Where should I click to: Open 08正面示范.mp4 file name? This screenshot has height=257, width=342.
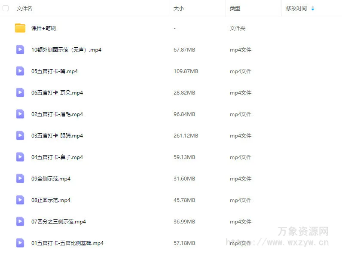(51, 200)
